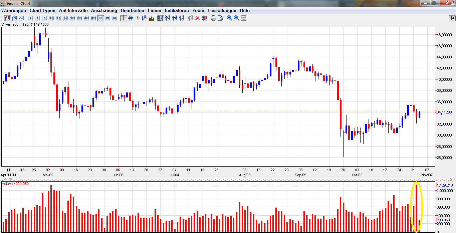Click the toolbar collapse arrow at far right

click(451, 18)
